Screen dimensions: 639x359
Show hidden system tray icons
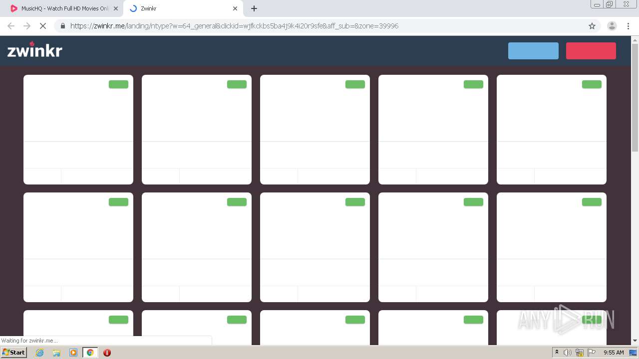[557, 353]
